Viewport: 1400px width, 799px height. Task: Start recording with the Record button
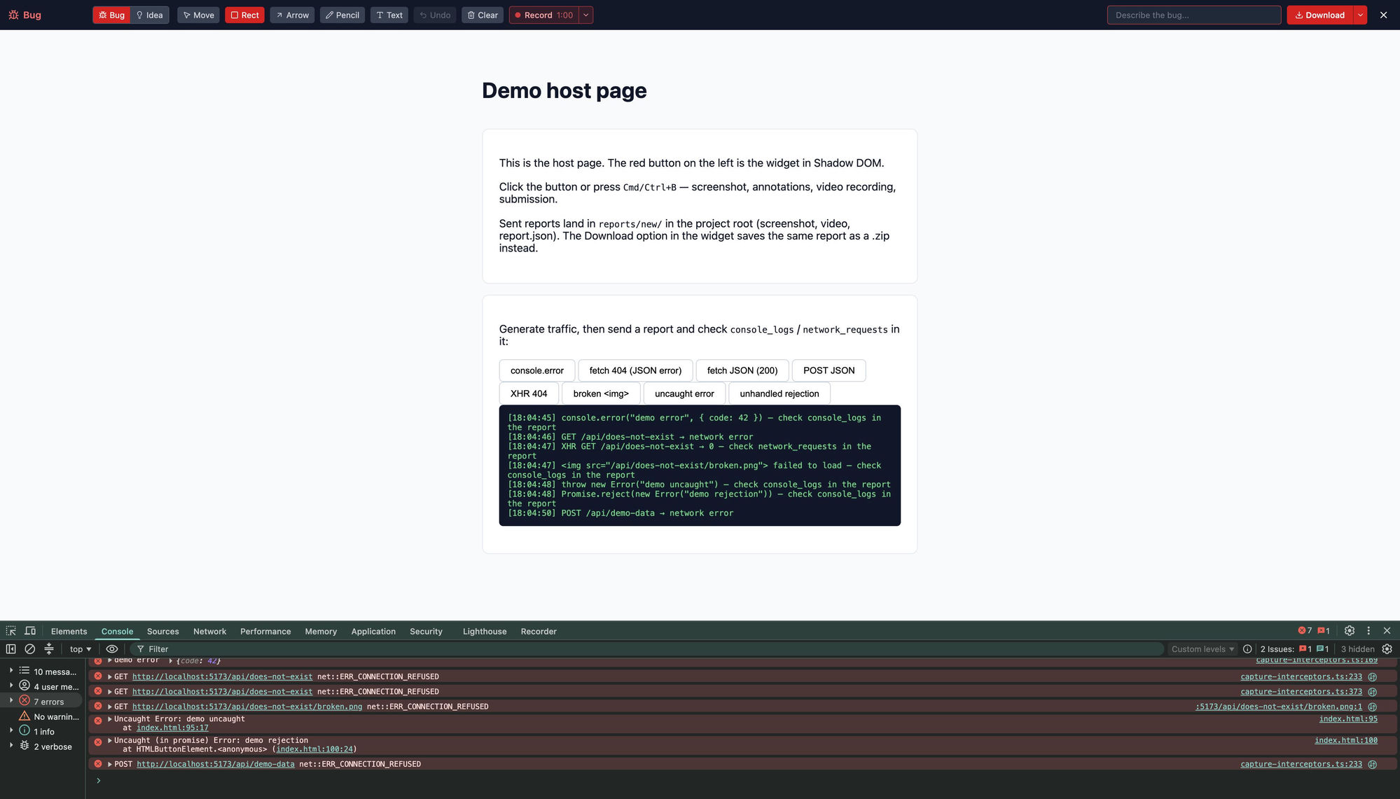click(x=544, y=15)
